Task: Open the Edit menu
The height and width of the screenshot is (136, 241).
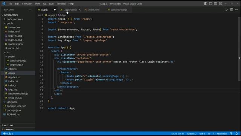Action: (x=17, y=4)
